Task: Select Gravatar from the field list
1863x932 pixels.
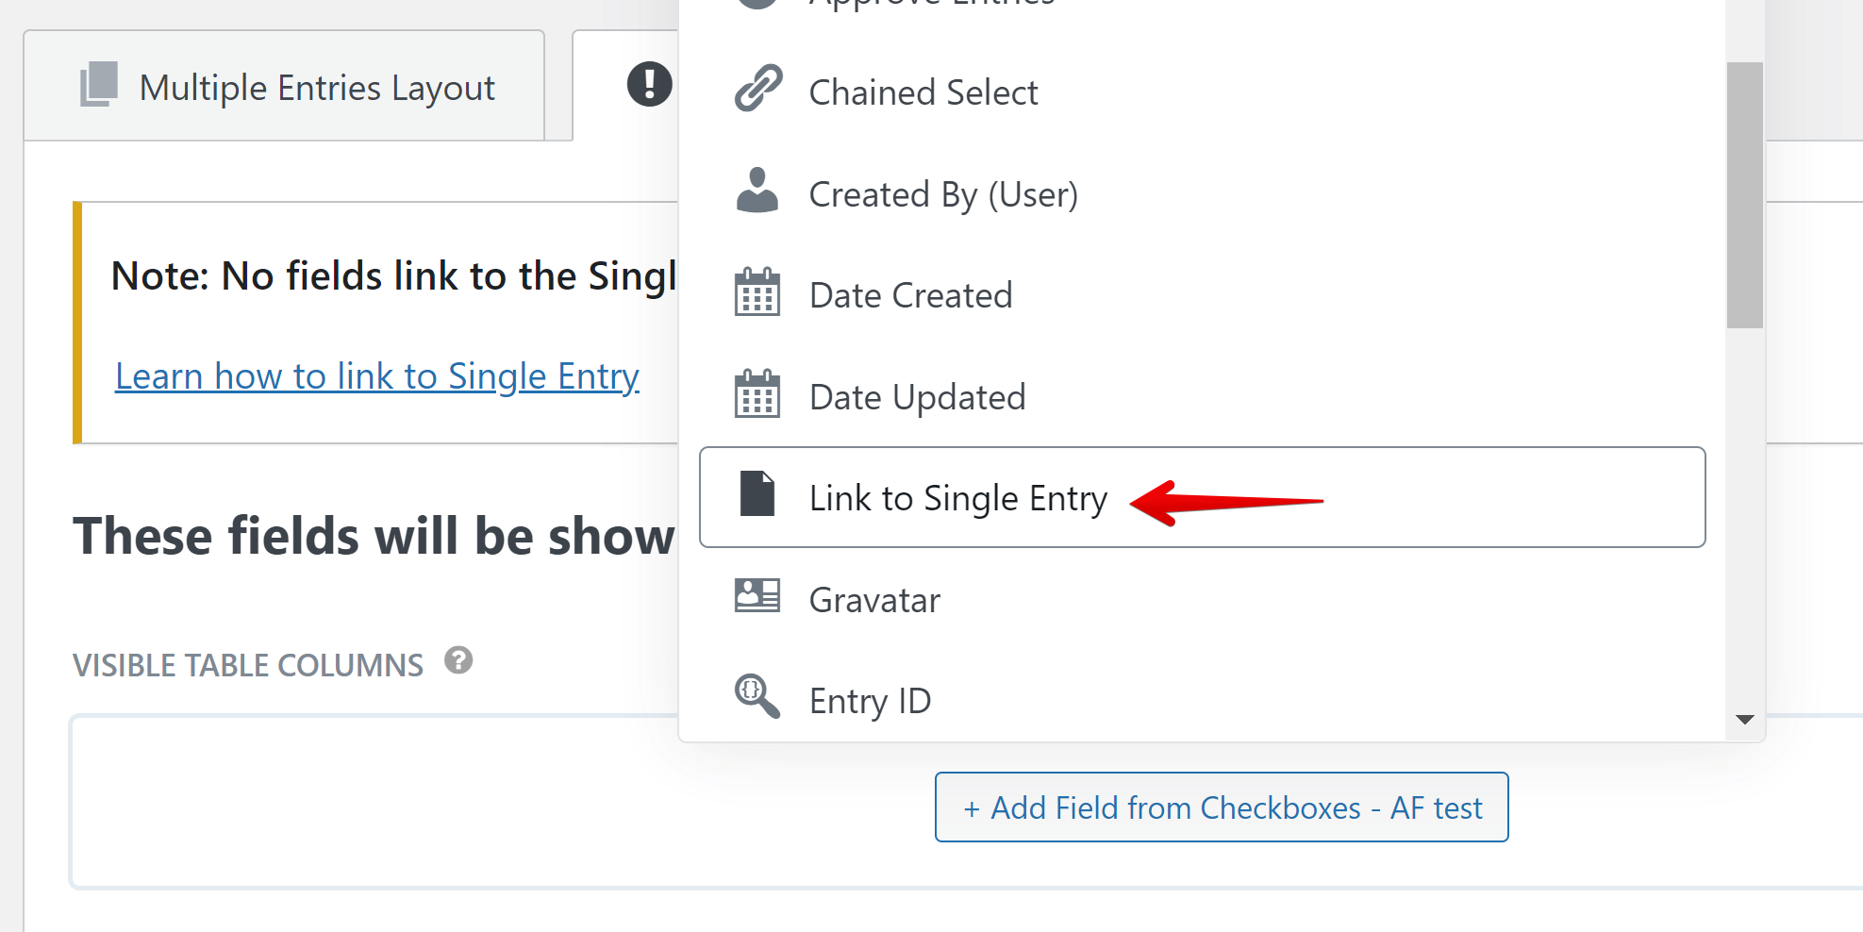Action: [x=873, y=599]
